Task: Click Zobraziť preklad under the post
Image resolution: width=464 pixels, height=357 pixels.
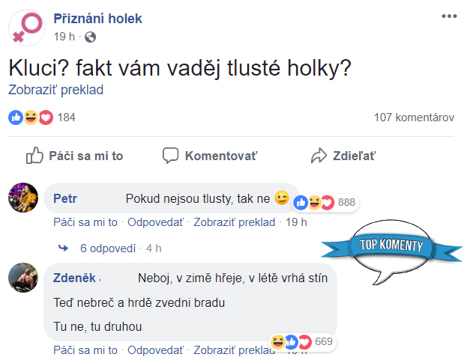Action: pyautogui.click(x=55, y=90)
